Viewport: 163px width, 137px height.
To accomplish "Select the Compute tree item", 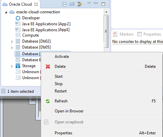I will (x=30, y=35).
